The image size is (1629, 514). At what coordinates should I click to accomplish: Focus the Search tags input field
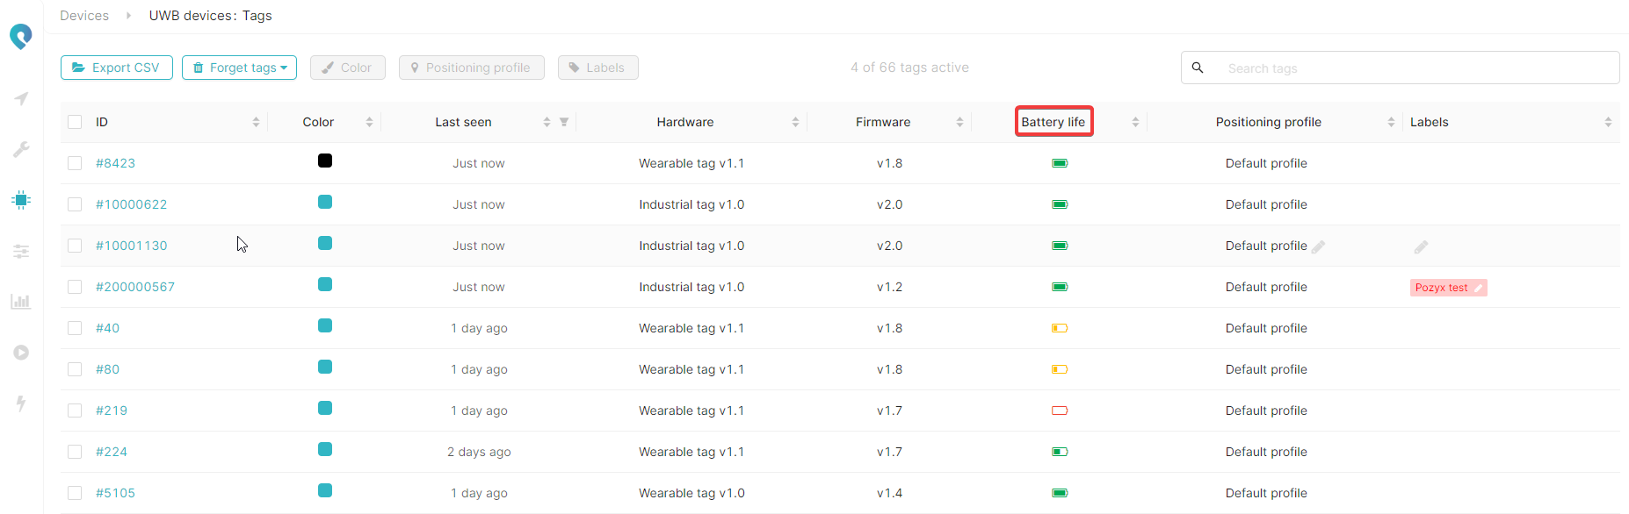[x=1415, y=68]
